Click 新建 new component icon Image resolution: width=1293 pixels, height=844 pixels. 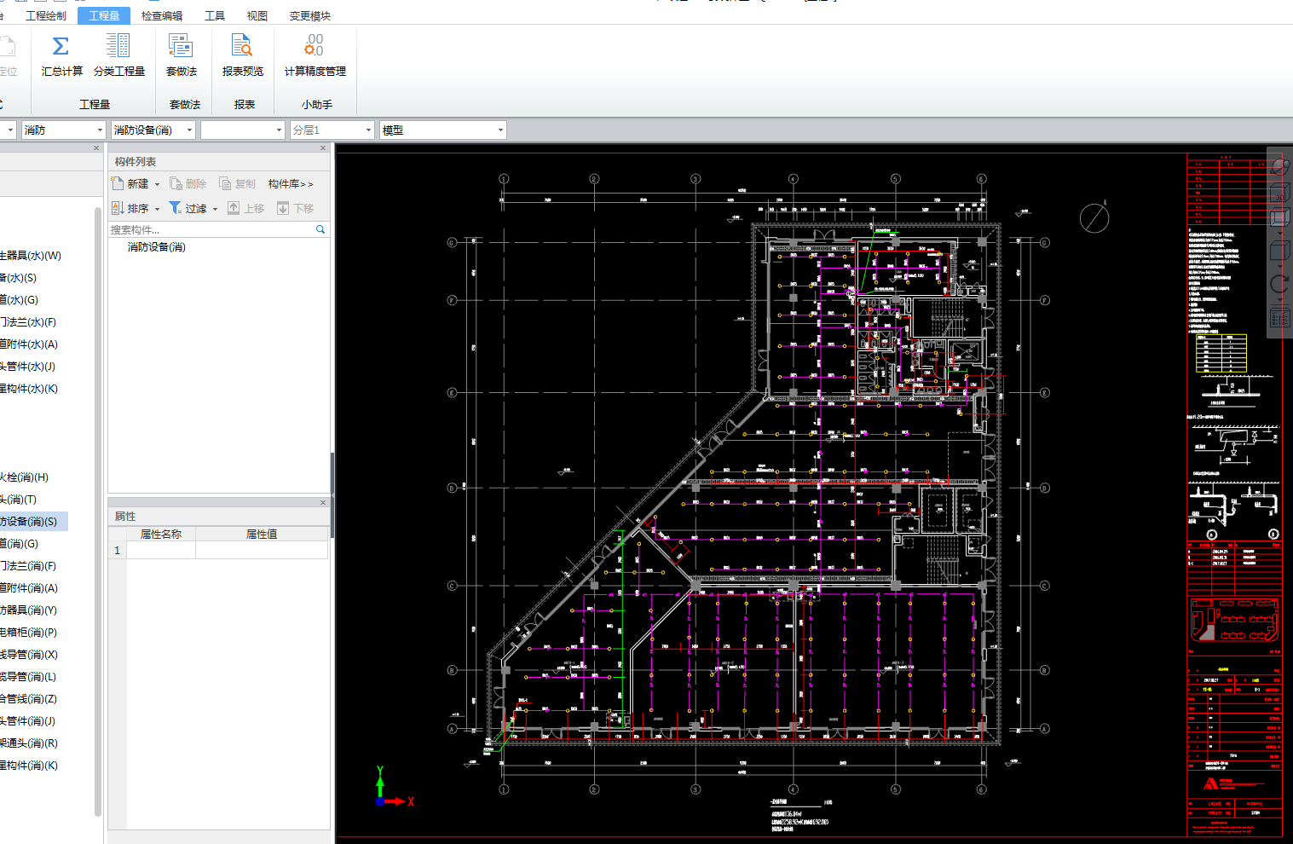tap(118, 183)
